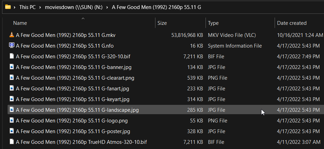Screen dimensions: 324x149
Task: Click the 10/16/2021 1:24 AM date cell
Action: coord(300,35)
